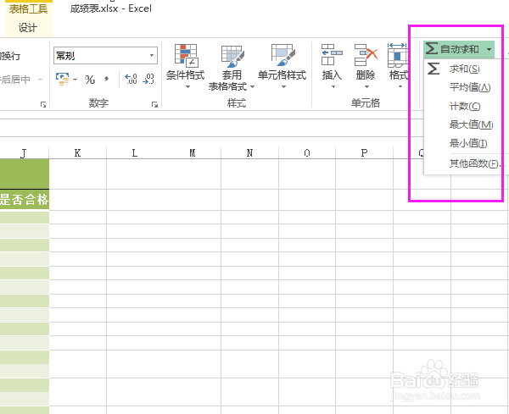
Task: Select column K header
Action: tap(77, 153)
